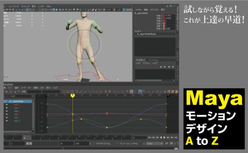Apply Auto tangents from Graph Editor toolbar
The width and height of the screenshot is (248, 153).
pyautogui.click(x=77, y=91)
